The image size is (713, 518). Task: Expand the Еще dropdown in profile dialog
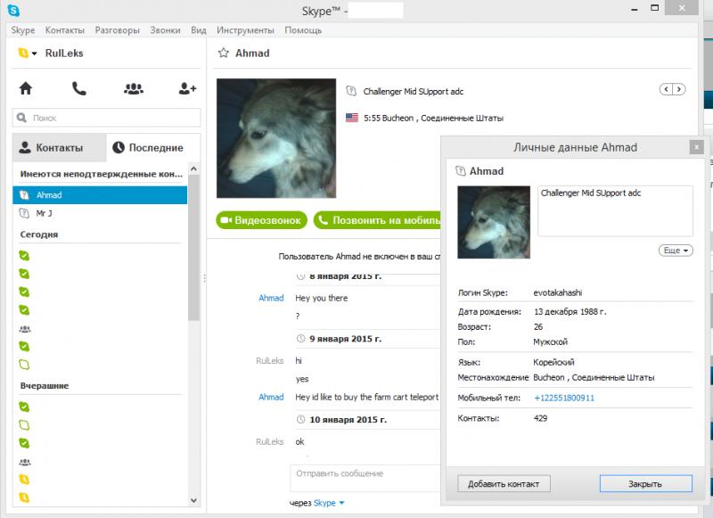point(676,251)
